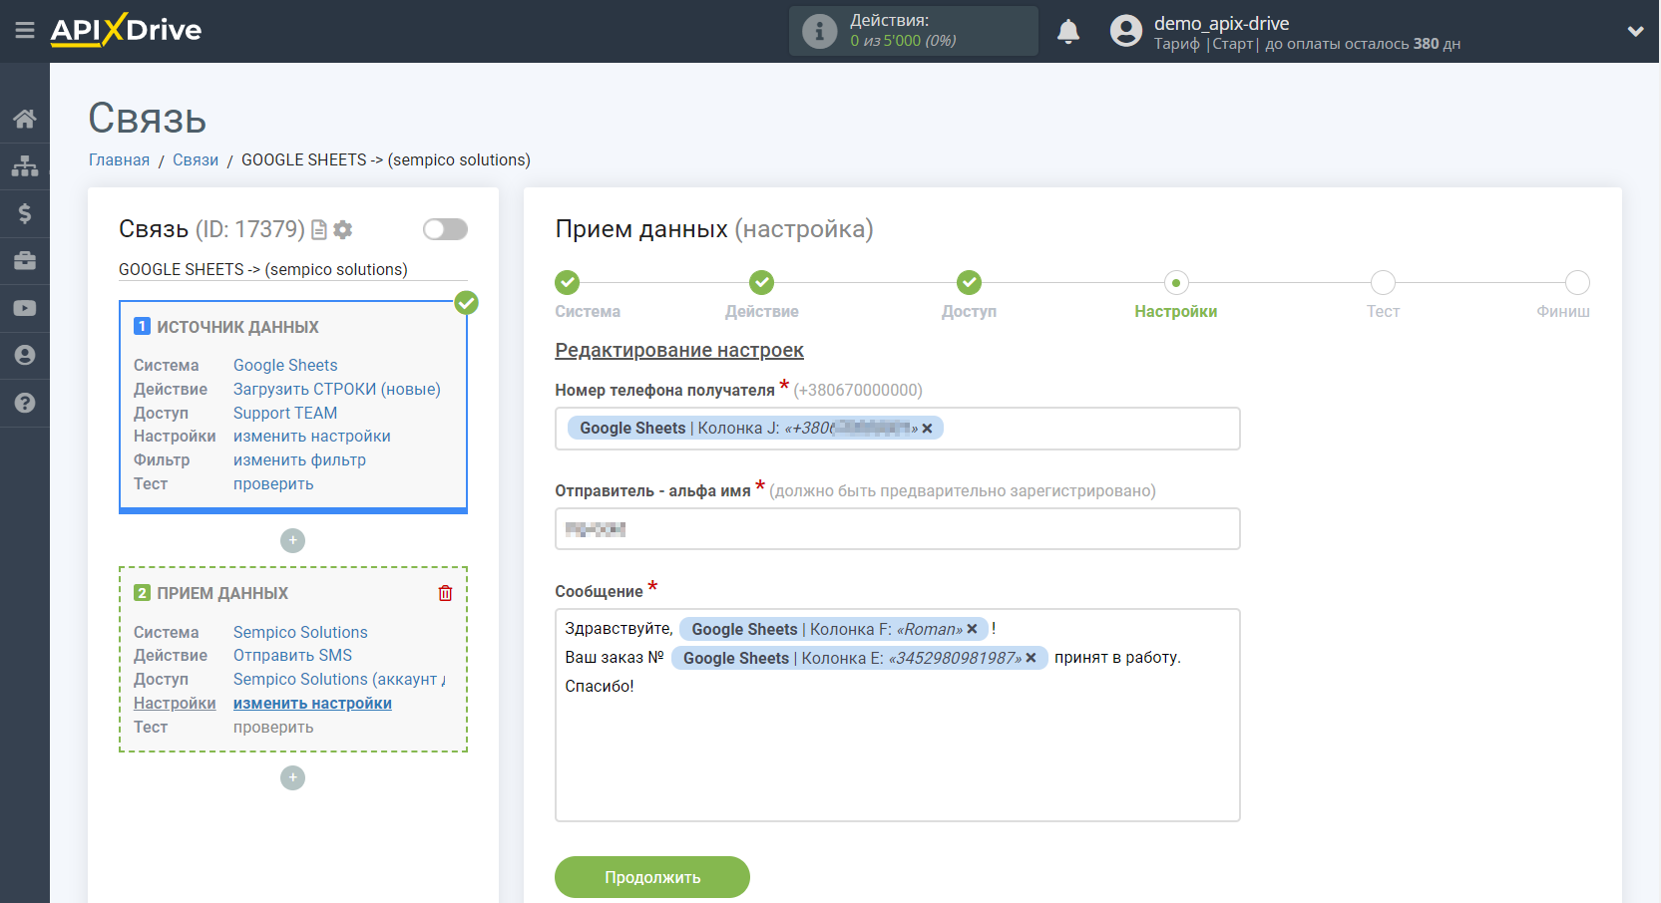Add a block between source and receiver

[x=292, y=540]
